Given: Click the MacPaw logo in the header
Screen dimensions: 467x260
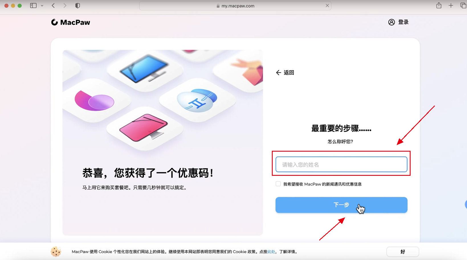Looking at the screenshot, I should point(71,22).
